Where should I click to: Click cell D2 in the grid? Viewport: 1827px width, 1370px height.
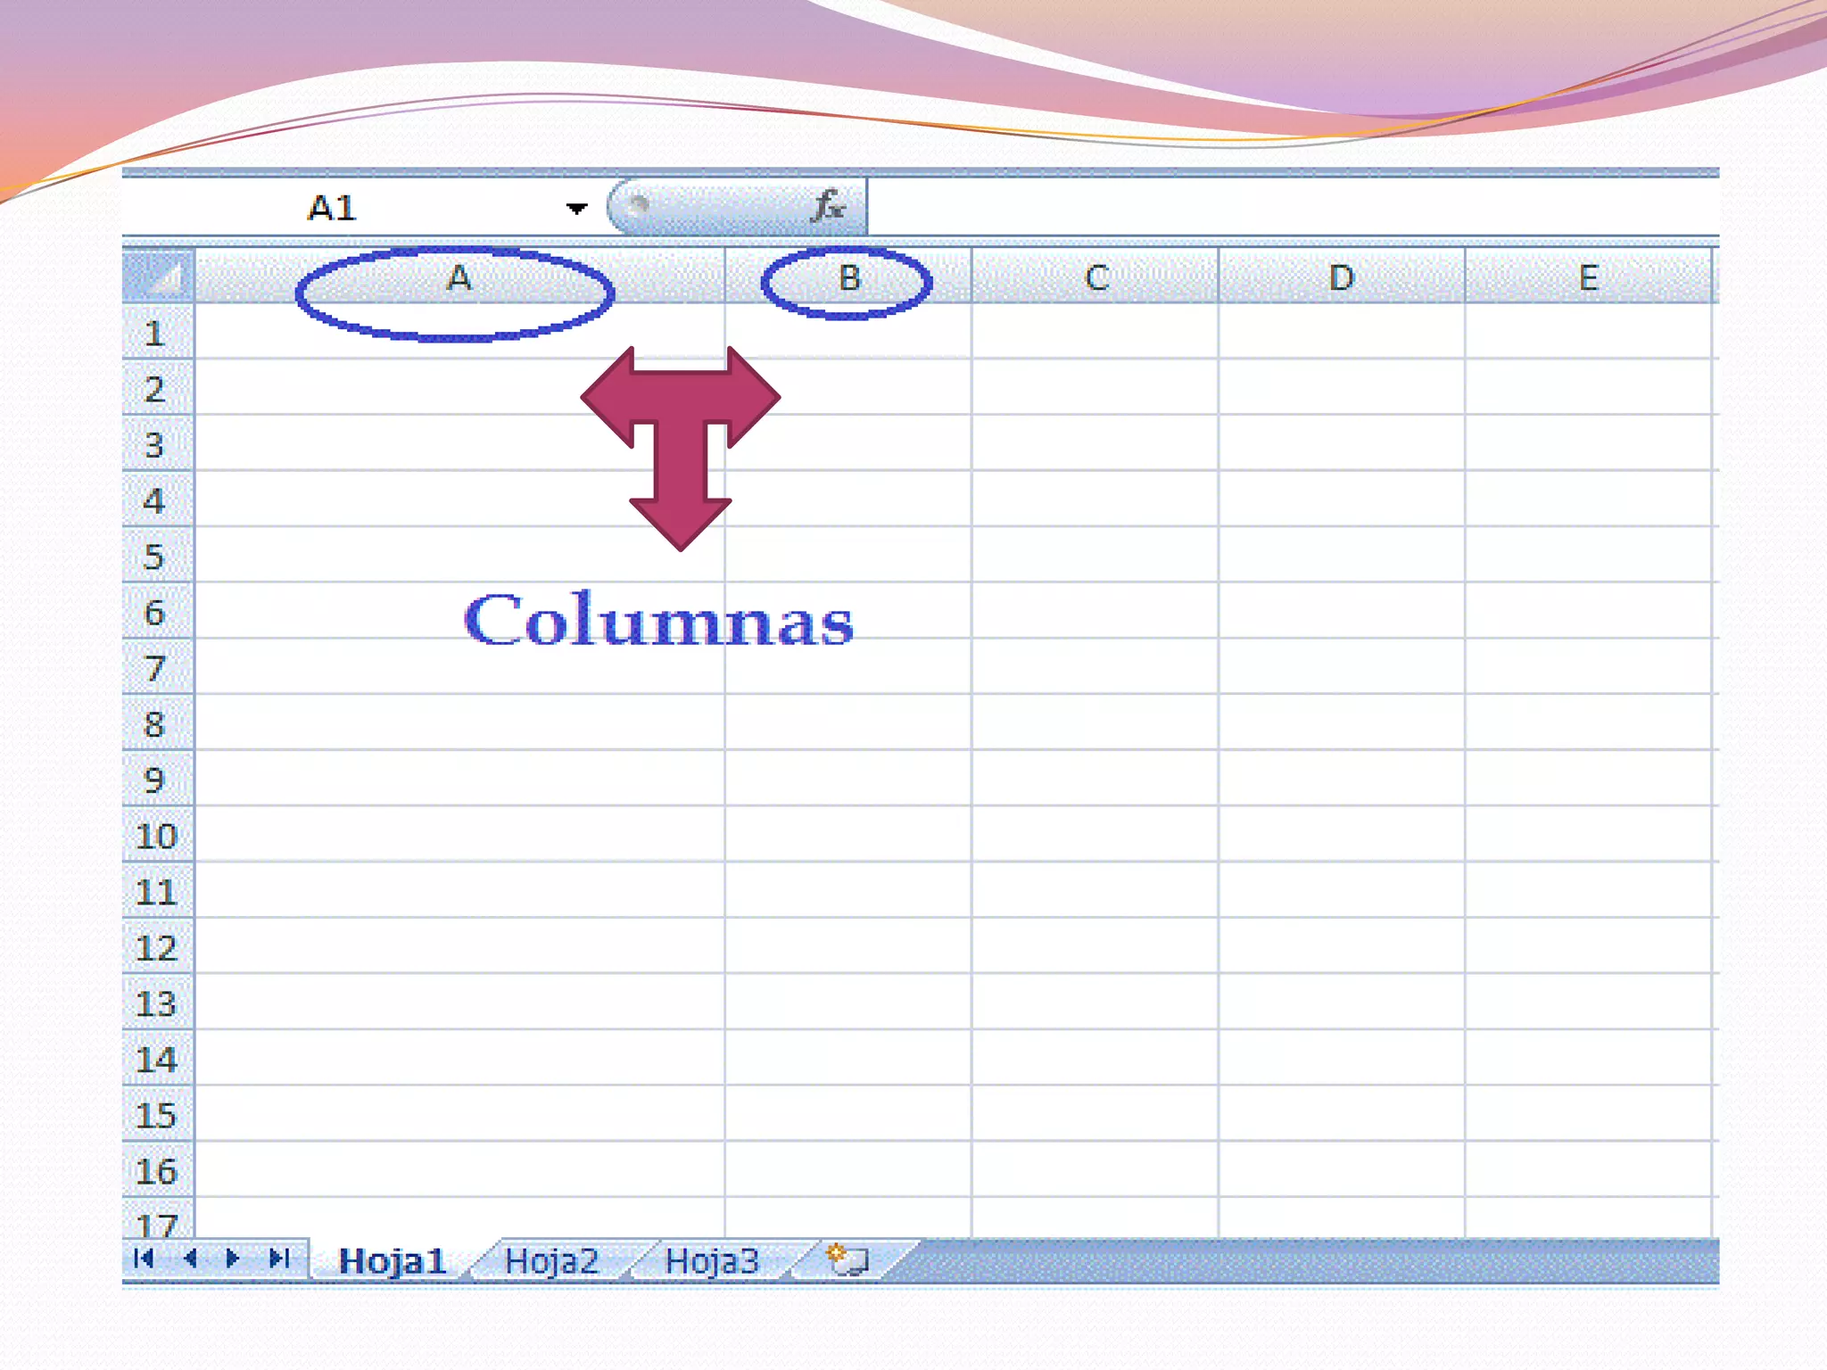click(x=1342, y=388)
